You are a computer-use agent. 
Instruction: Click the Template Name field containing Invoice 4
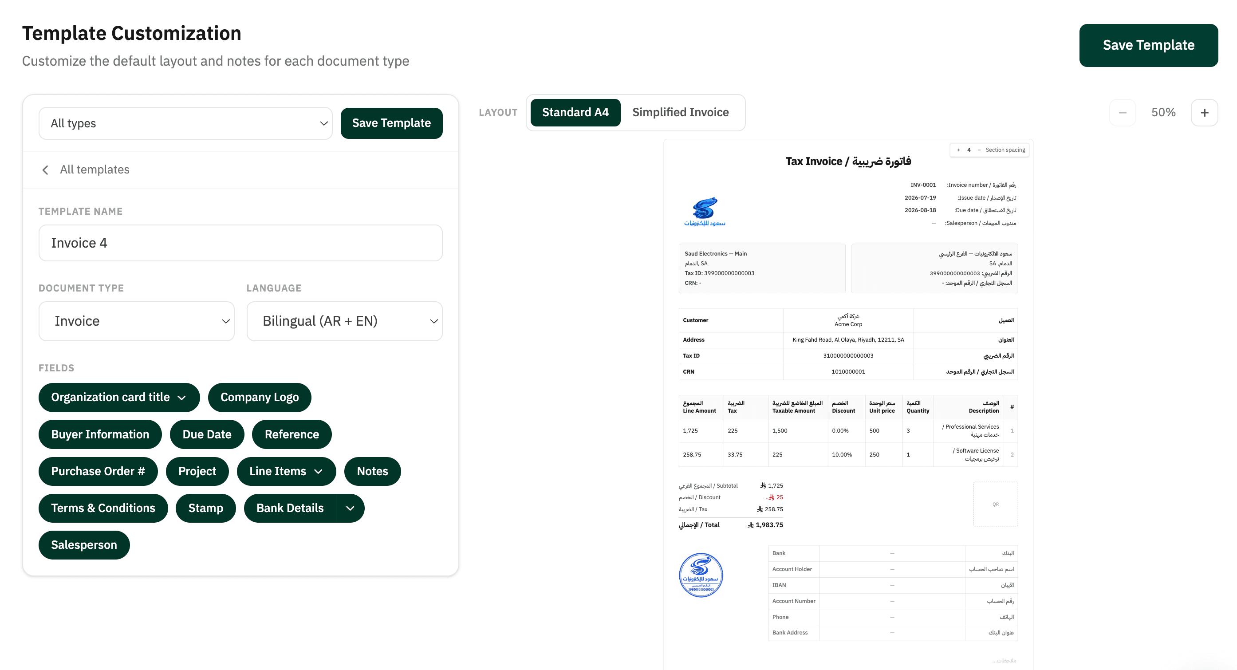tap(240, 243)
